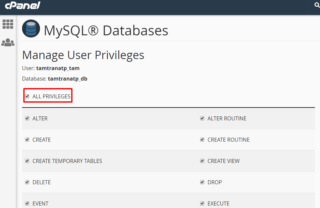Click the CREATE ROUTINE label

point(228,140)
